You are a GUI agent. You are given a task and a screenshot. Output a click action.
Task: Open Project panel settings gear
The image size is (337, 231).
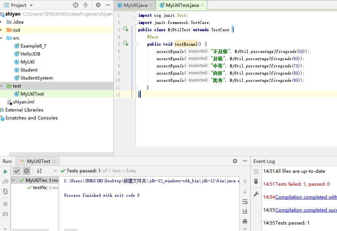coord(98,5)
